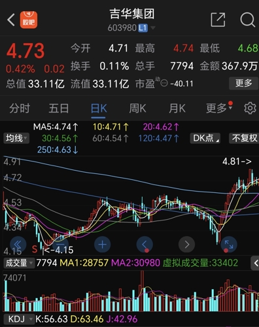Tap the double-left fast rewind chart button

click(18, 245)
